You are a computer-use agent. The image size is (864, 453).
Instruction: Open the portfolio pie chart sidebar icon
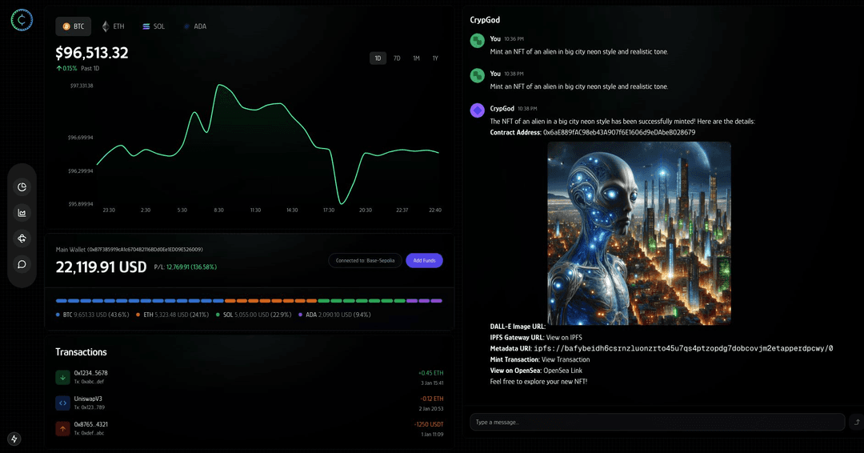pyautogui.click(x=22, y=187)
